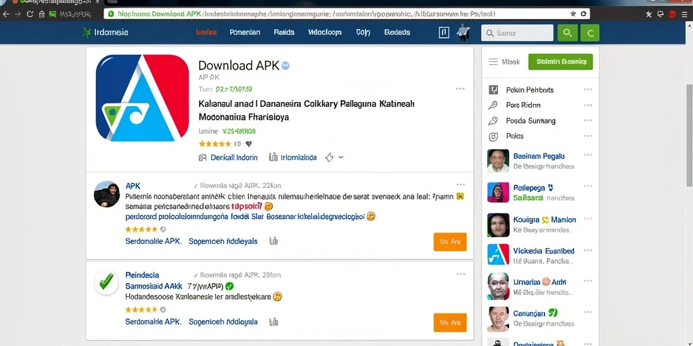Click the green search magnifier button
Screen dimensions: 693x346
[x=568, y=32]
